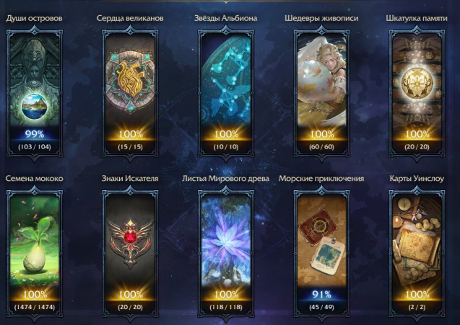Open the Звёзды Альбиона constellation card
Image resolution: width=460 pixels, height=325 pixels.
(225, 93)
